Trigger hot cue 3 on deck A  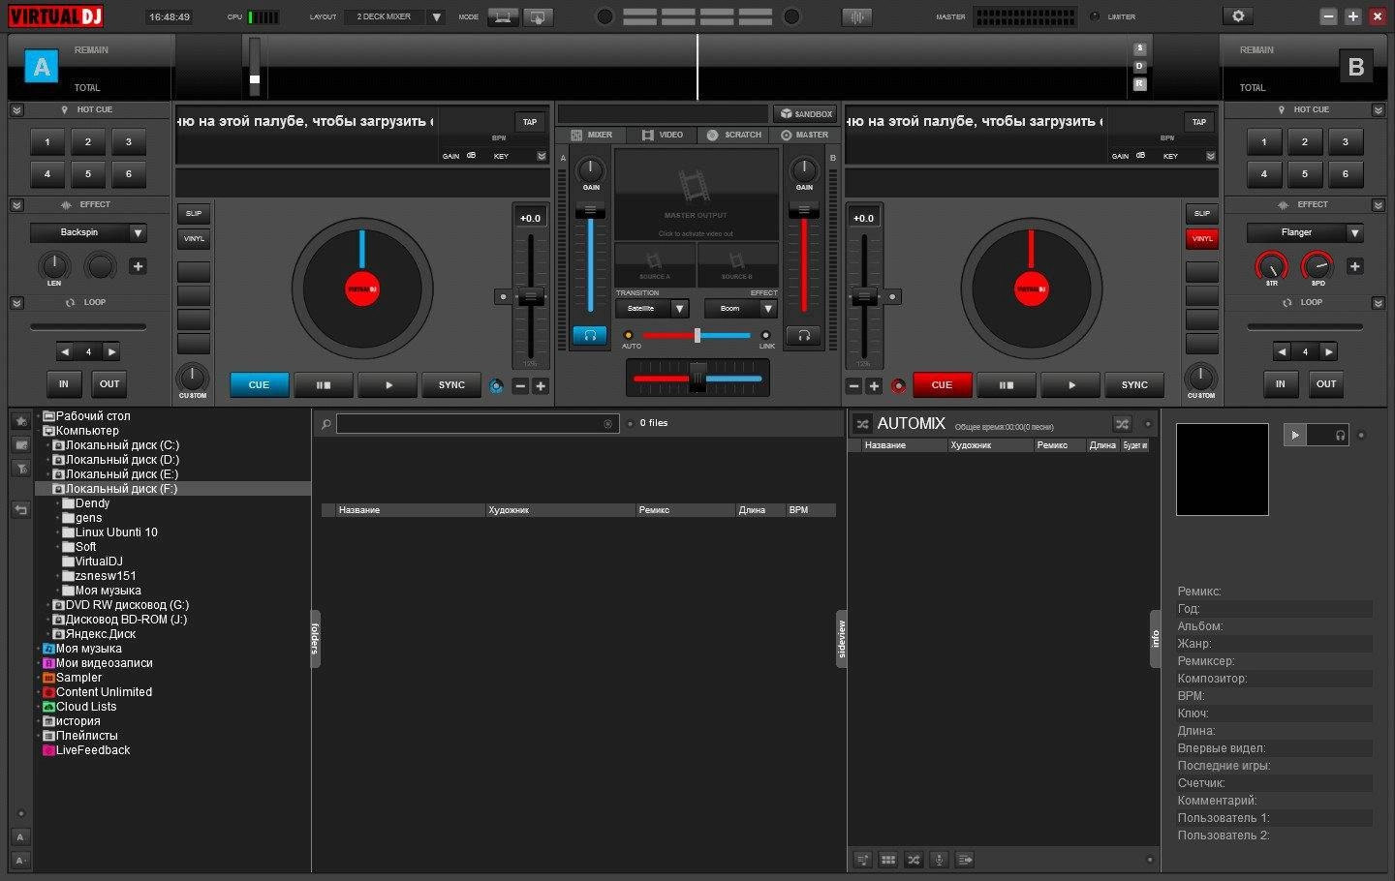tap(128, 142)
